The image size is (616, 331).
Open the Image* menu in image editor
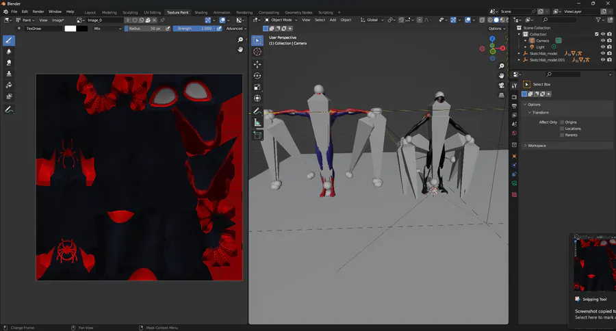[57, 20]
